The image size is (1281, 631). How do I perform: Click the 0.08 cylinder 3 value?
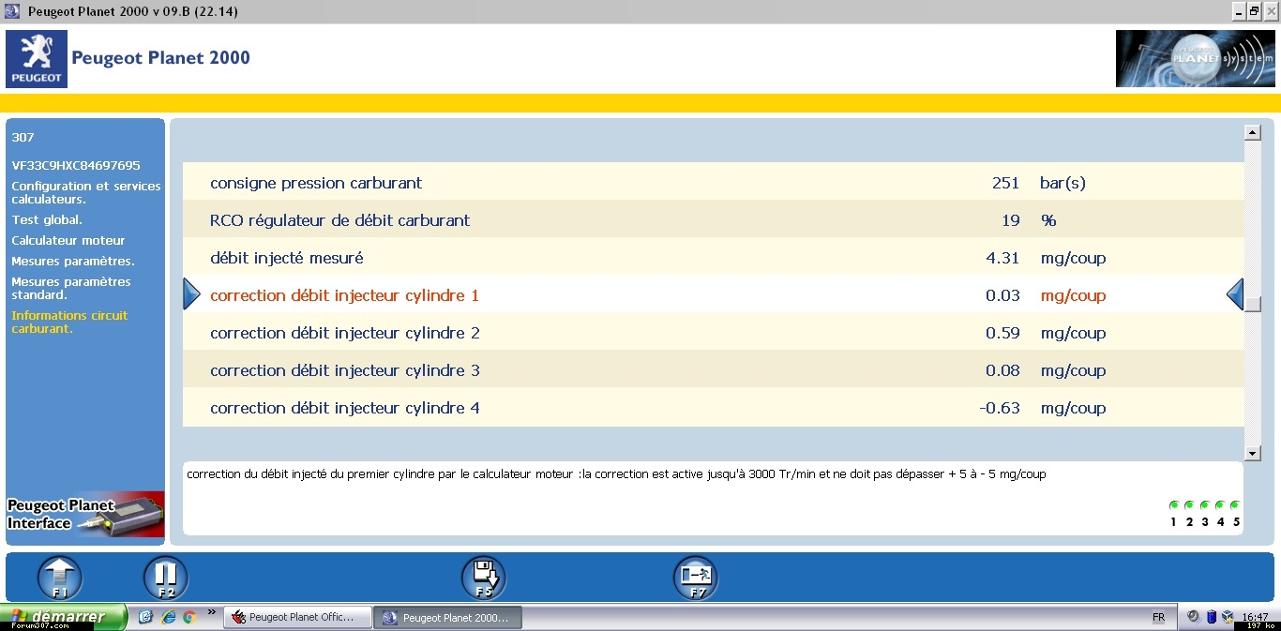1002,370
